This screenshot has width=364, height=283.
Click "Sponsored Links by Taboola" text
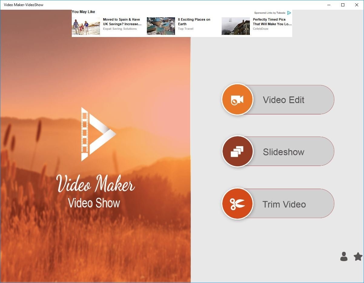(270, 13)
